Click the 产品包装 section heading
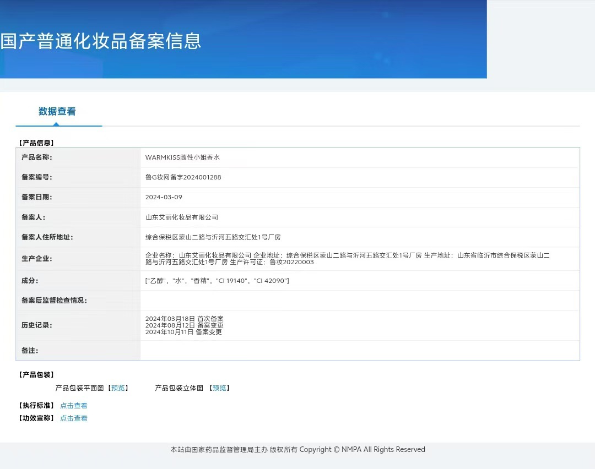 (x=36, y=374)
